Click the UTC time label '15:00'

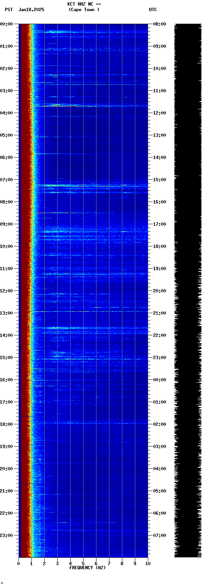(x=159, y=180)
